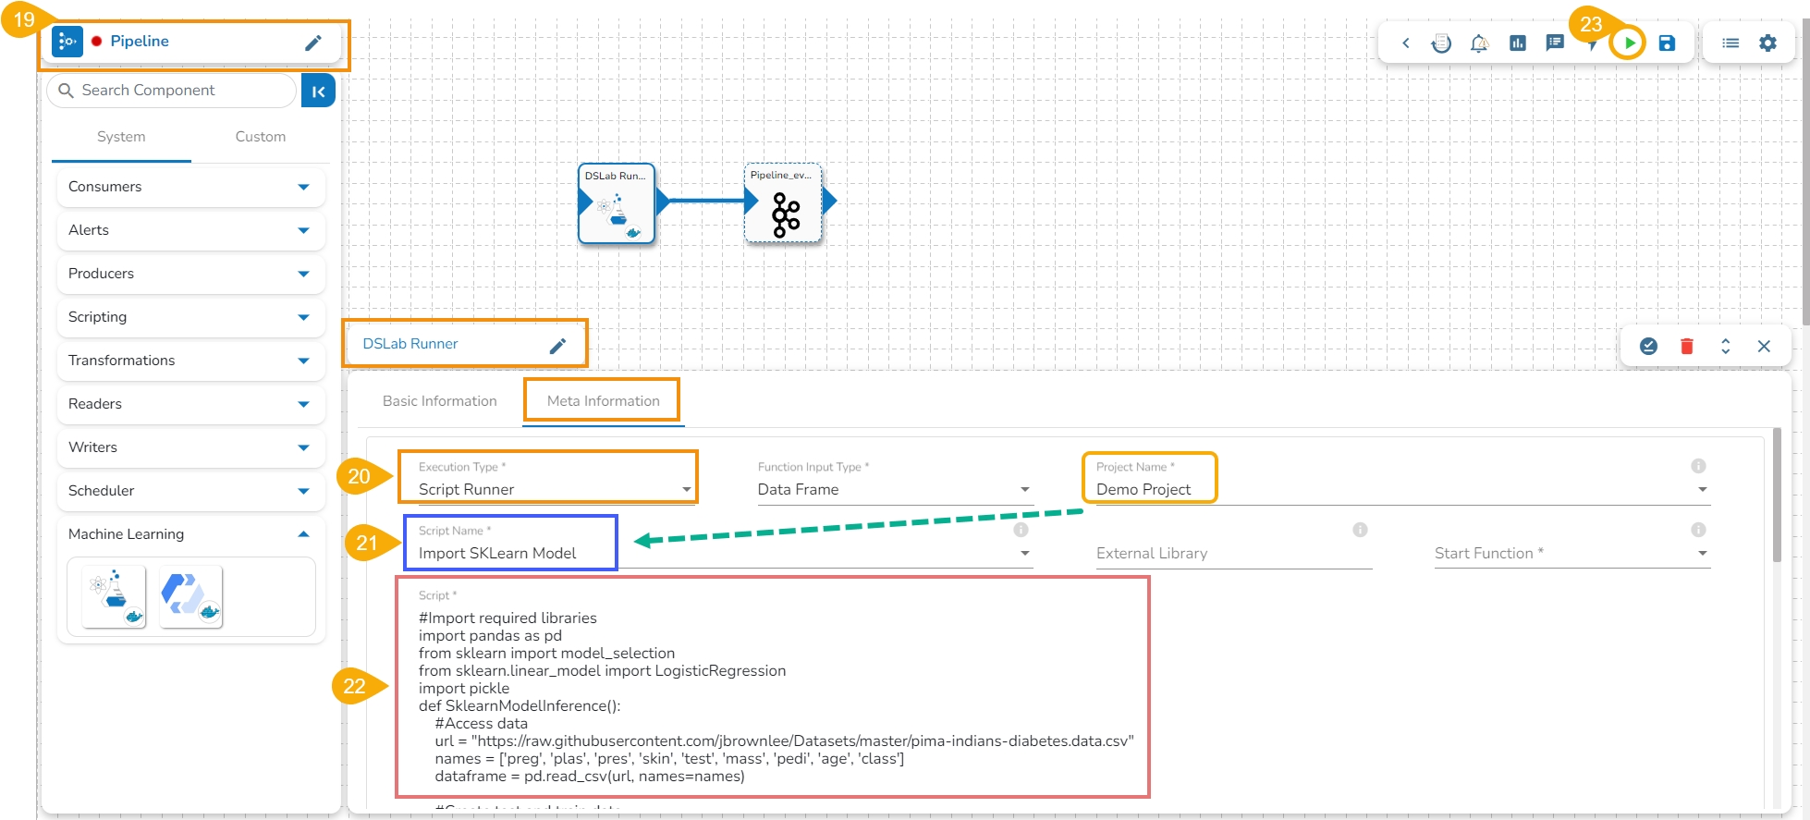Open the list view icon
Screen dimensions: 1810x820
(1731, 43)
